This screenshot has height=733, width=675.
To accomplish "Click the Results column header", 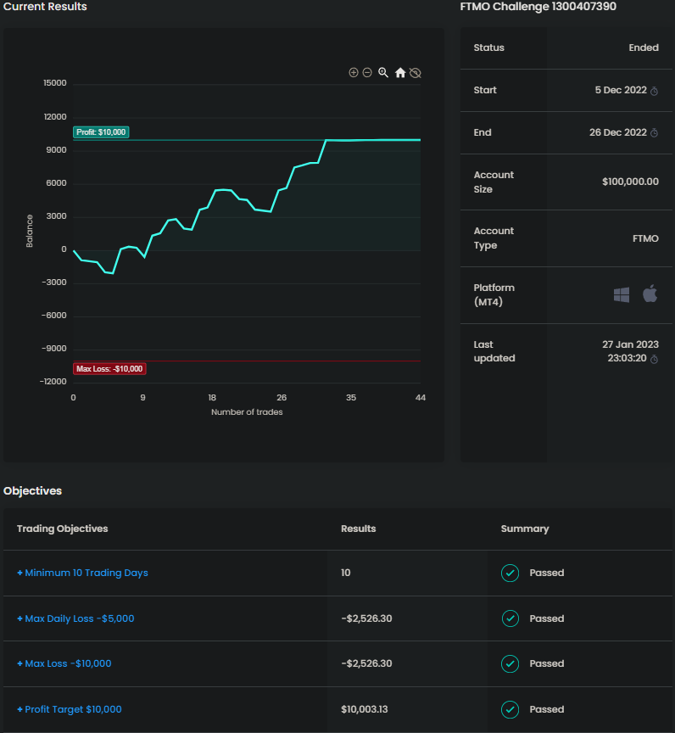I will [x=359, y=529].
